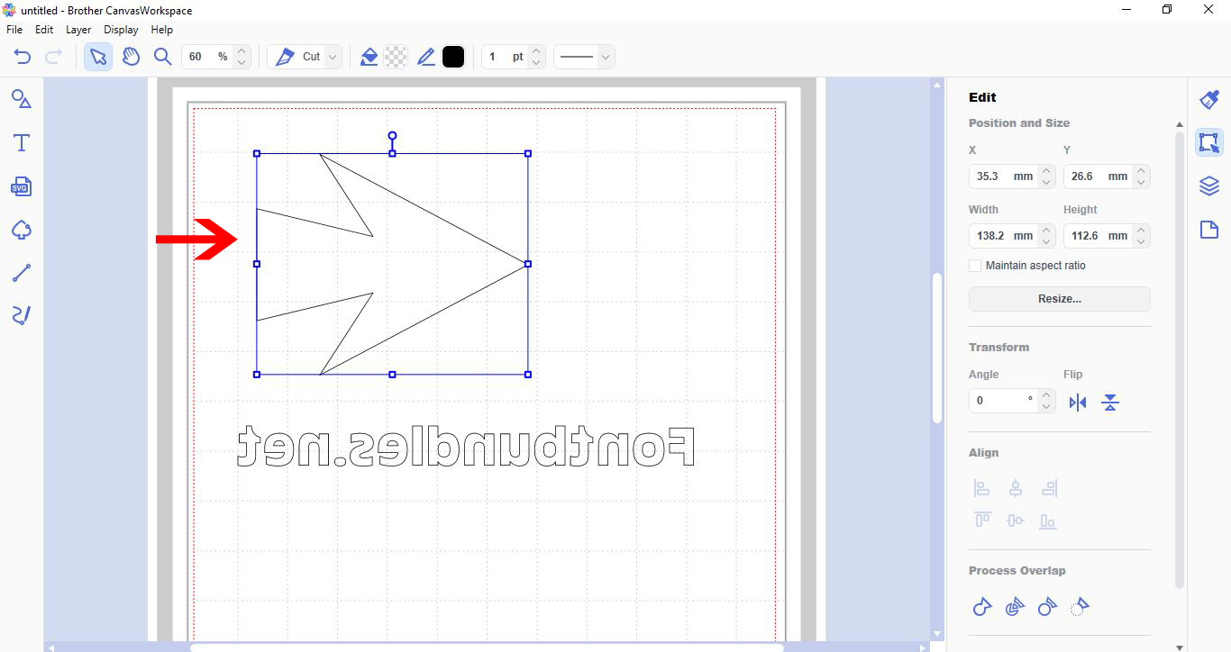Open the File menu
Viewport: 1231px width, 652px height.
14,30
